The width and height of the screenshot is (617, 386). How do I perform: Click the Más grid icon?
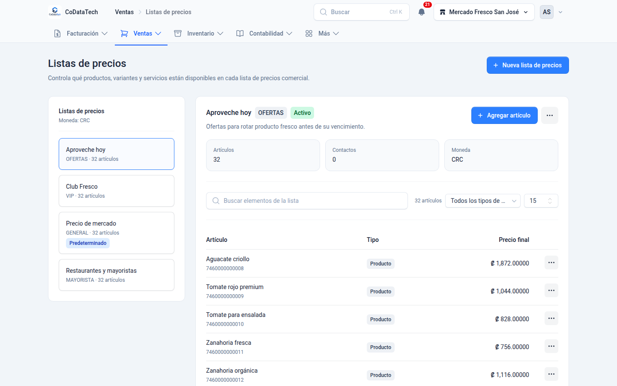309,33
